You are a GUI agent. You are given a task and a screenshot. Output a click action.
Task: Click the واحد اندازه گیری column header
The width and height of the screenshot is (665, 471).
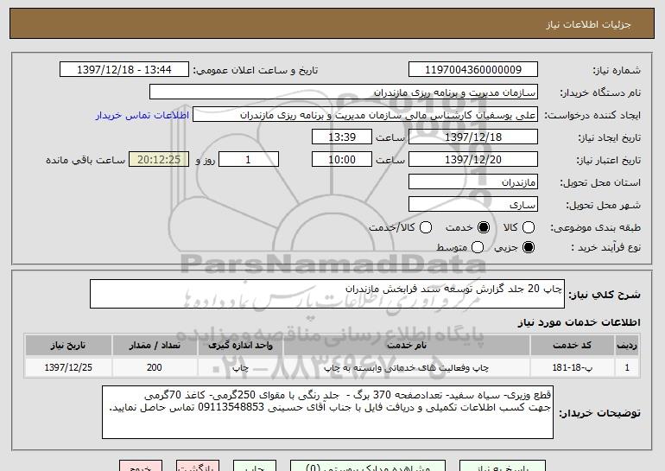[240, 346]
